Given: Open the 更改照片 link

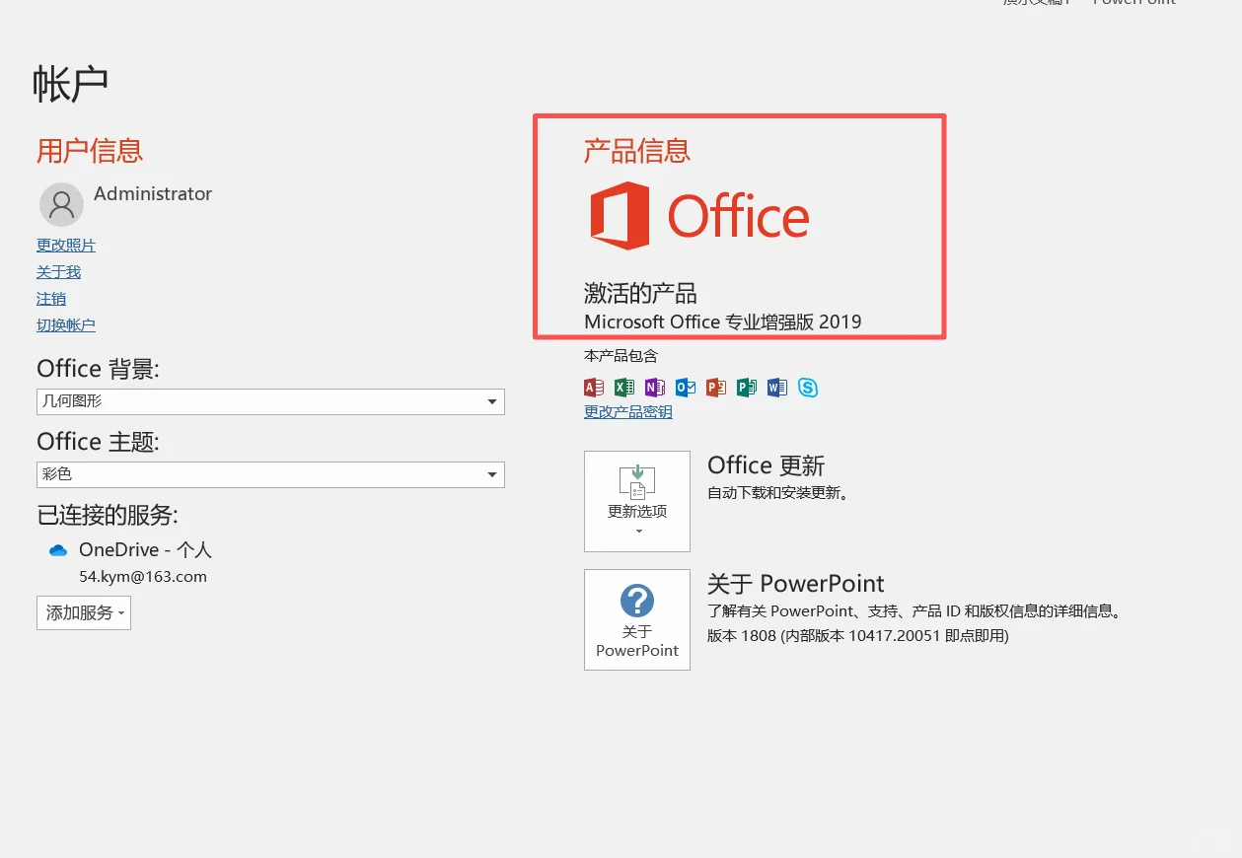Looking at the screenshot, I should tap(65, 245).
